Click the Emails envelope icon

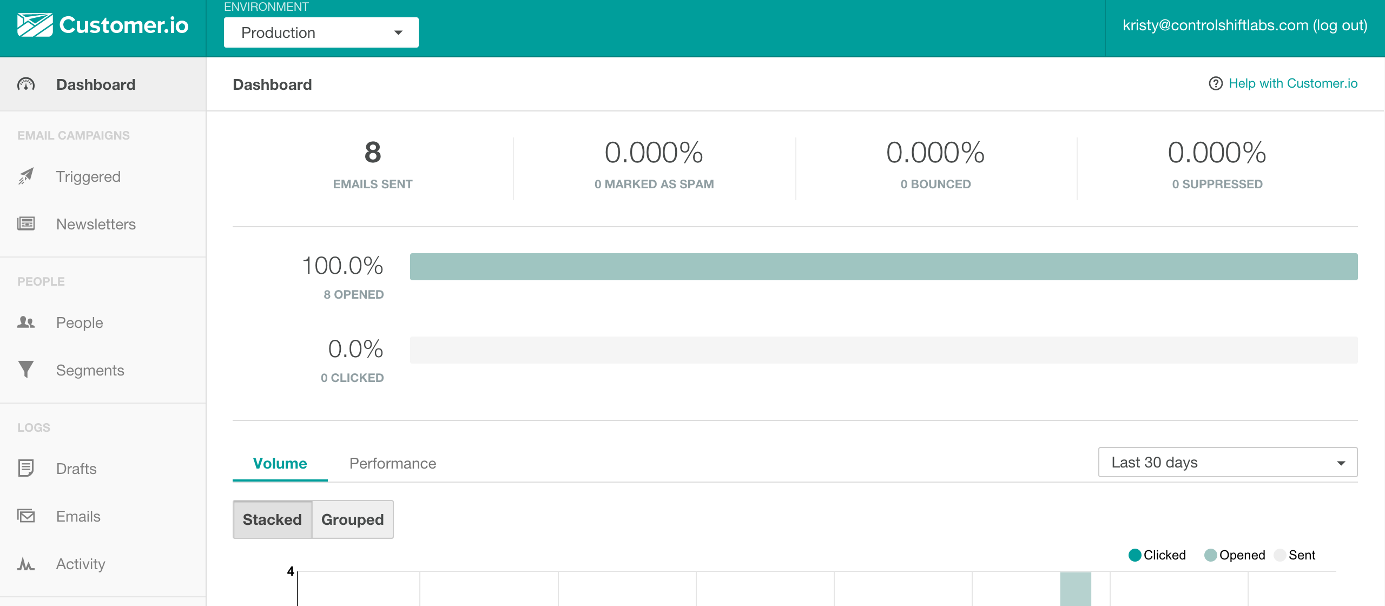pos(26,516)
